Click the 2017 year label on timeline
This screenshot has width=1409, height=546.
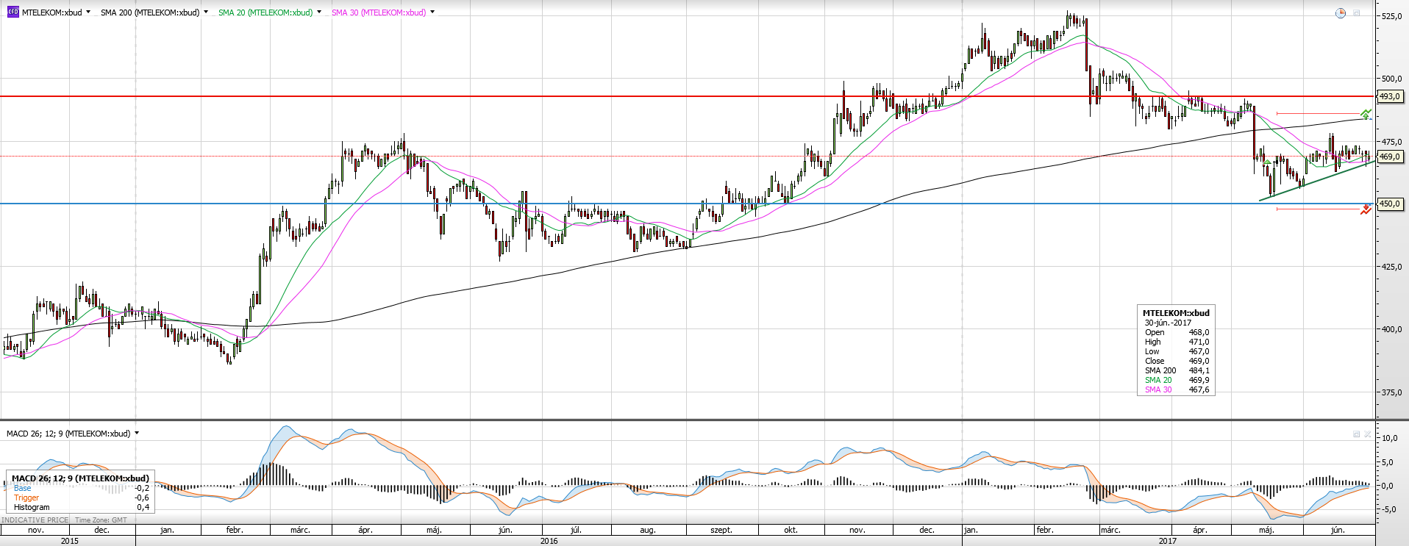[1168, 541]
